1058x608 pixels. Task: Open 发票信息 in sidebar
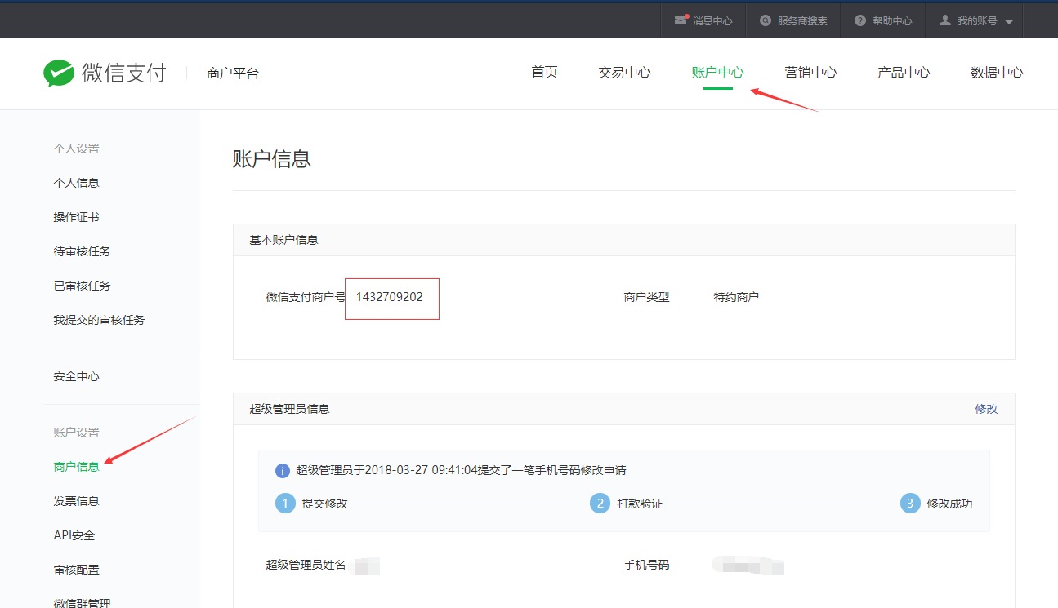pyautogui.click(x=77, y=501)
